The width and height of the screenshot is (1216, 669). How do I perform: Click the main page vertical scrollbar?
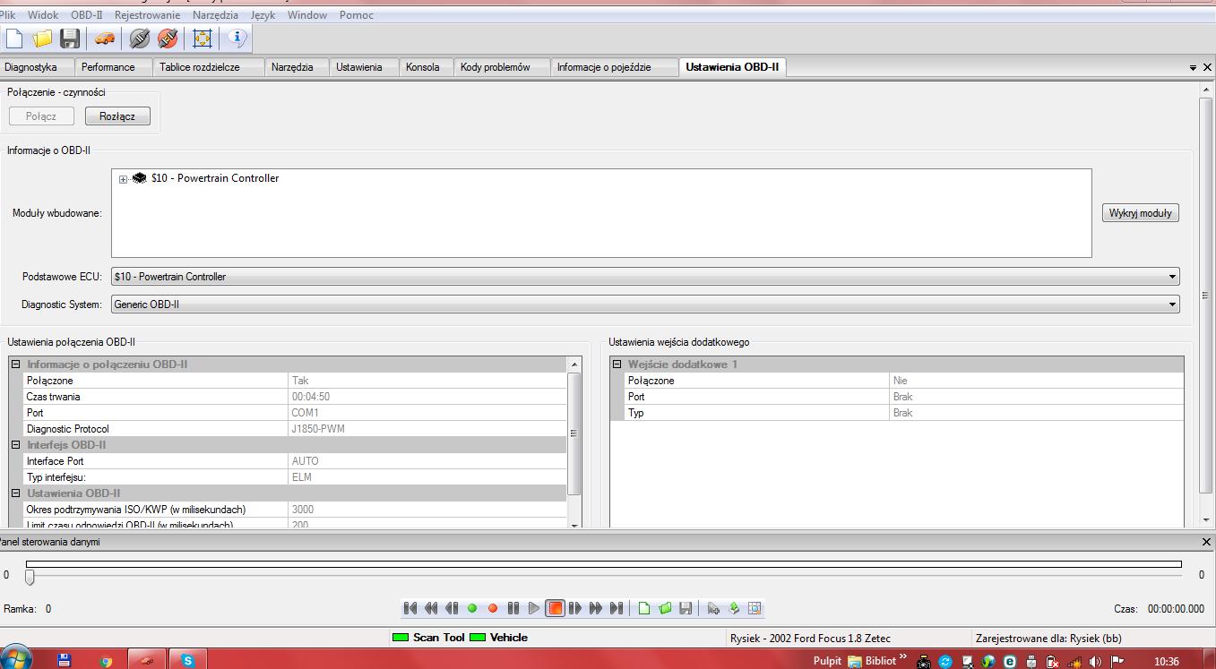[1206, 294]
